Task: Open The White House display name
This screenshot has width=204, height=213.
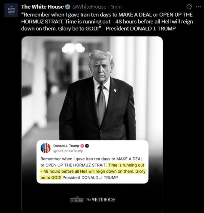Action: [42, 7]
